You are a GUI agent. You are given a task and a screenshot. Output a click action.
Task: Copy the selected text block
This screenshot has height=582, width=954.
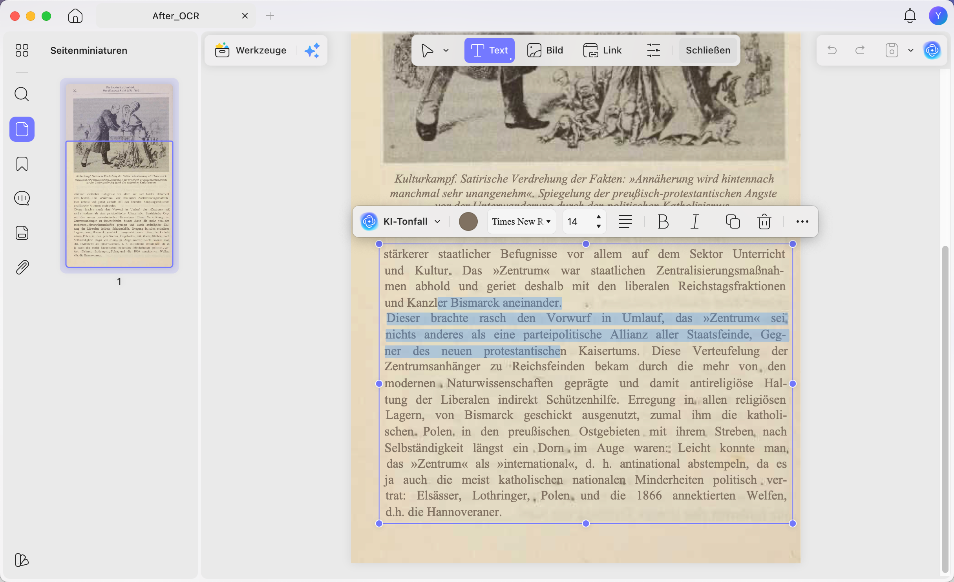tap(733, 221)
